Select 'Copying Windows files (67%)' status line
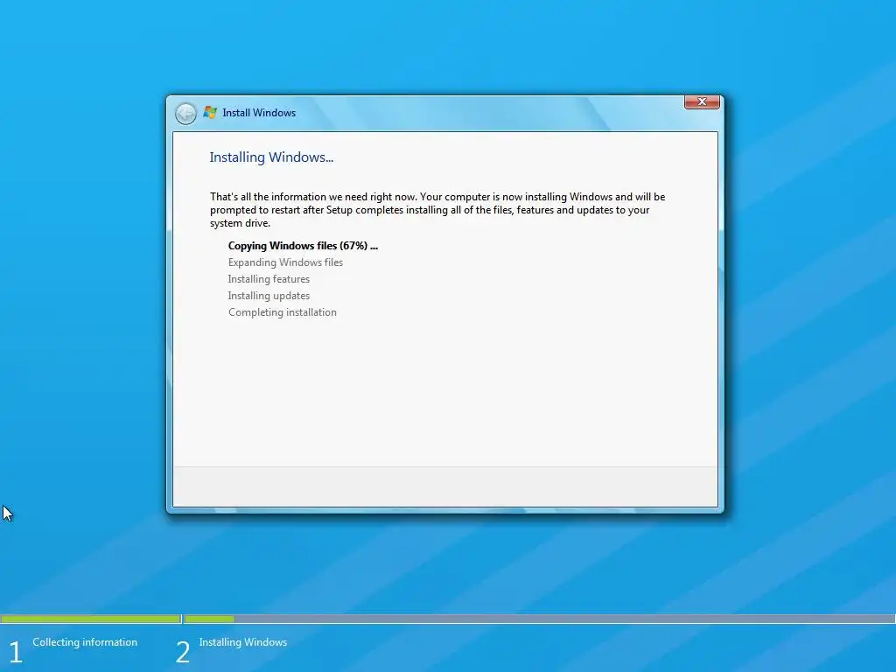The height and width of the screenshot is (672, 896). point(303,246)
